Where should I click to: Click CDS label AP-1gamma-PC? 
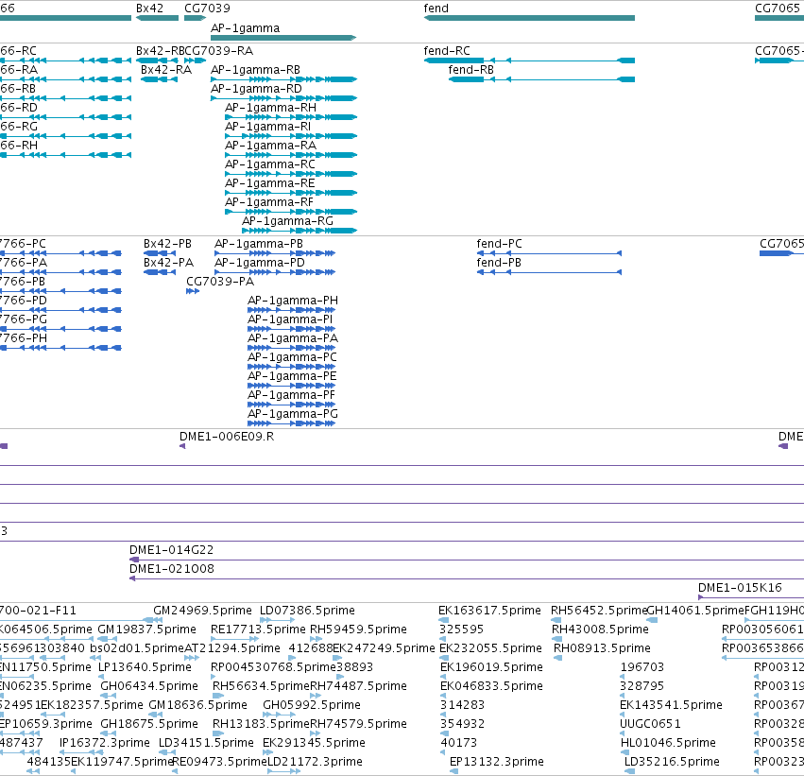coord(292,357)
